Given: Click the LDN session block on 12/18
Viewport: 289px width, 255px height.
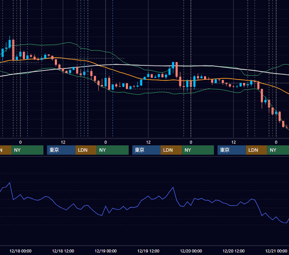Looking at the screenshot, I should point(86,150).
